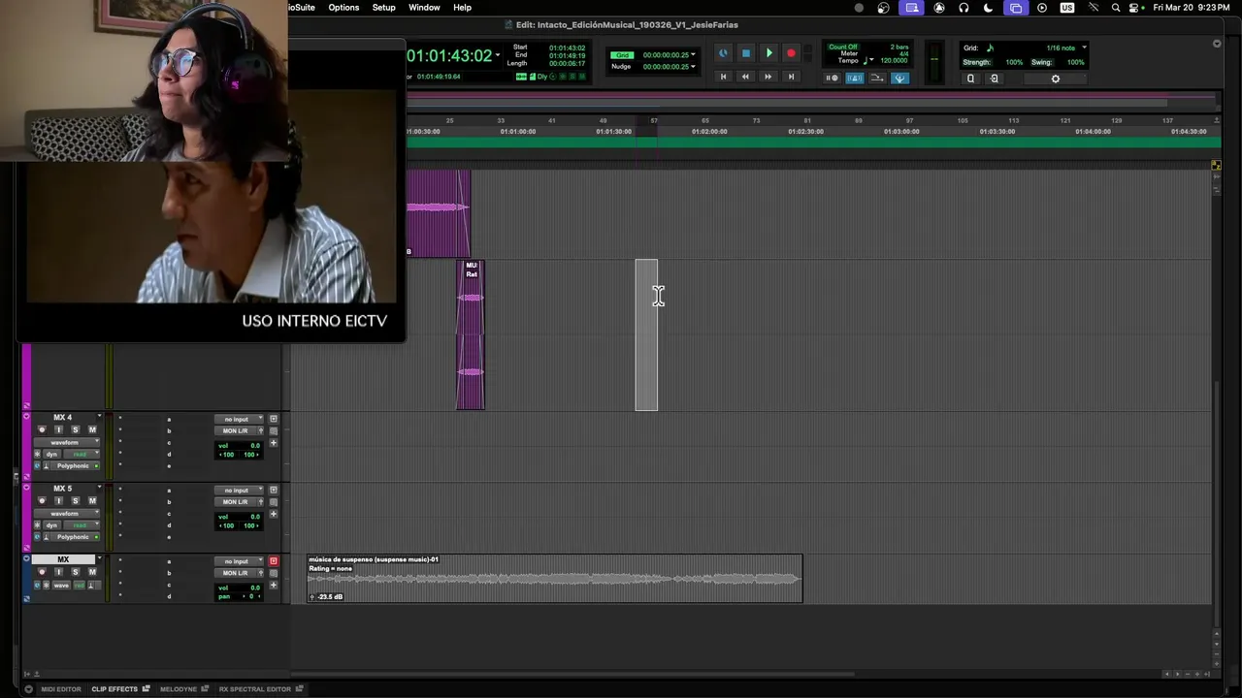This screenshot has width=1242, height=698.
Task: Toggle the Wait for Note button
Action: point(833,78)
